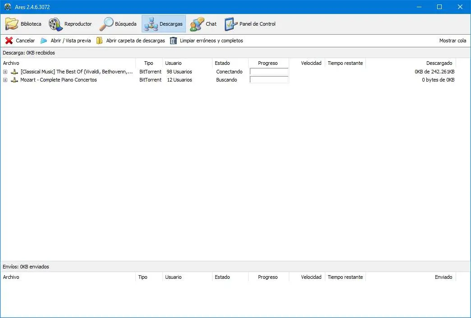
Task: Click '0KB de 242.261KB' cell
Action: point(434,72)
